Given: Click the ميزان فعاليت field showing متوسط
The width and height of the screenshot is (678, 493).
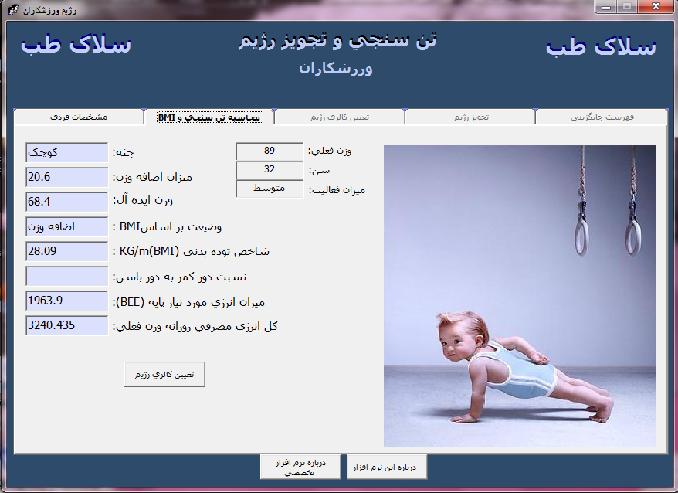Looking at the screenshot, I should click(270, 189).
